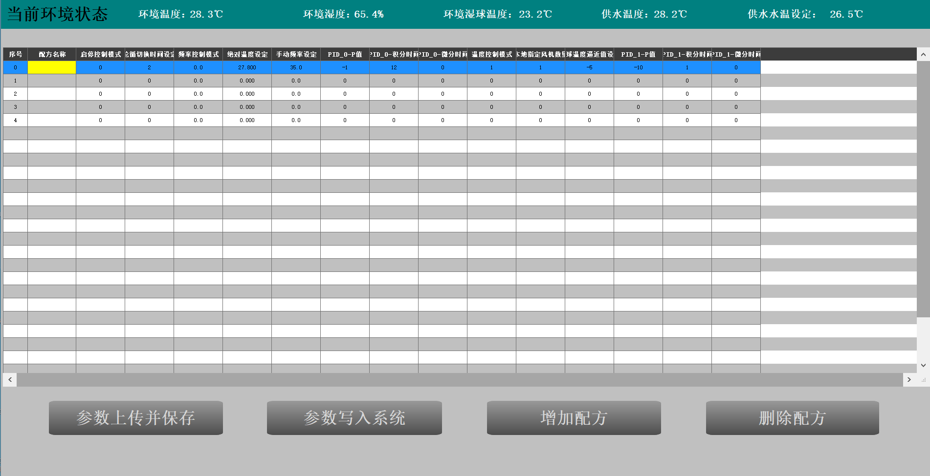Select the yellow 配方名称 cell in row 0
The height and width of the screenshot is (476, 930).
click(52, 67)
